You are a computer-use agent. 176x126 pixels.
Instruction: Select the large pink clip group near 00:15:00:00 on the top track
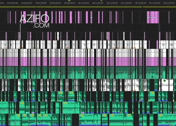point(153,17)
